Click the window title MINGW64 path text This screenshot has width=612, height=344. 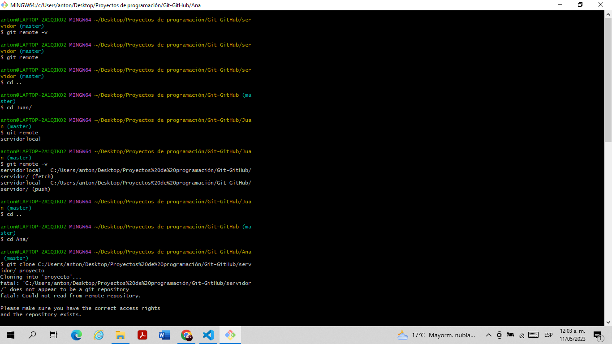pos(105,5)
